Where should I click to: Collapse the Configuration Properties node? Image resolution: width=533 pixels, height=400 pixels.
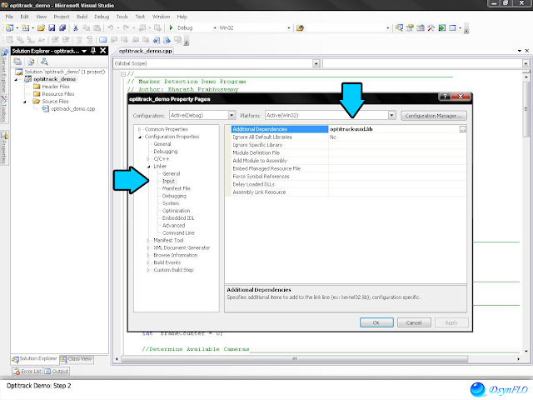point(139,137)
